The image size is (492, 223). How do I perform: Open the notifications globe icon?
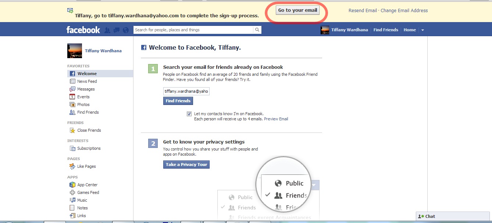pyautogui.click(x=126, y=30)
